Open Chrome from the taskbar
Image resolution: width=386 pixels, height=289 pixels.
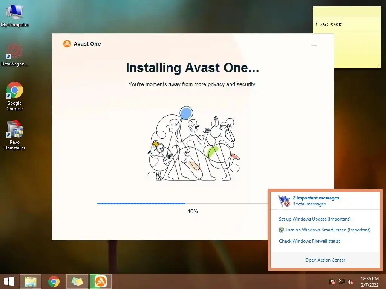54,281
